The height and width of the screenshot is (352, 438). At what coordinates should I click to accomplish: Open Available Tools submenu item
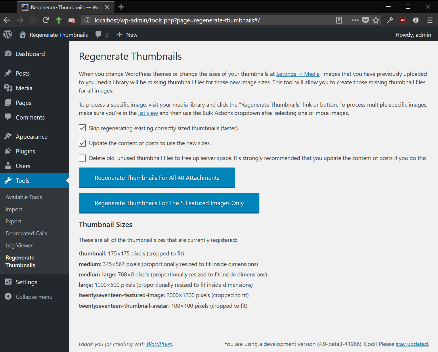(24, 197)
